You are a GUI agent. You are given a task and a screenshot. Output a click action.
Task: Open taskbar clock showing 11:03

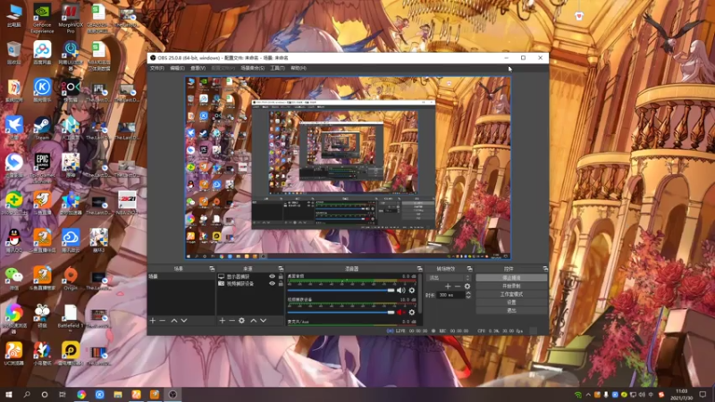tap(682, 394)
